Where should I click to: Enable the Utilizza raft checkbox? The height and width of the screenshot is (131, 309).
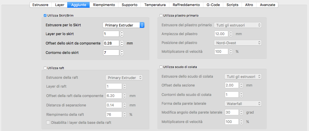(45, 68)
